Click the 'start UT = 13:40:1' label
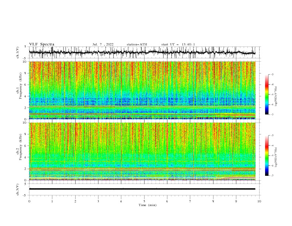This screenshot has width=292, height=226. (x=178, y=44)
